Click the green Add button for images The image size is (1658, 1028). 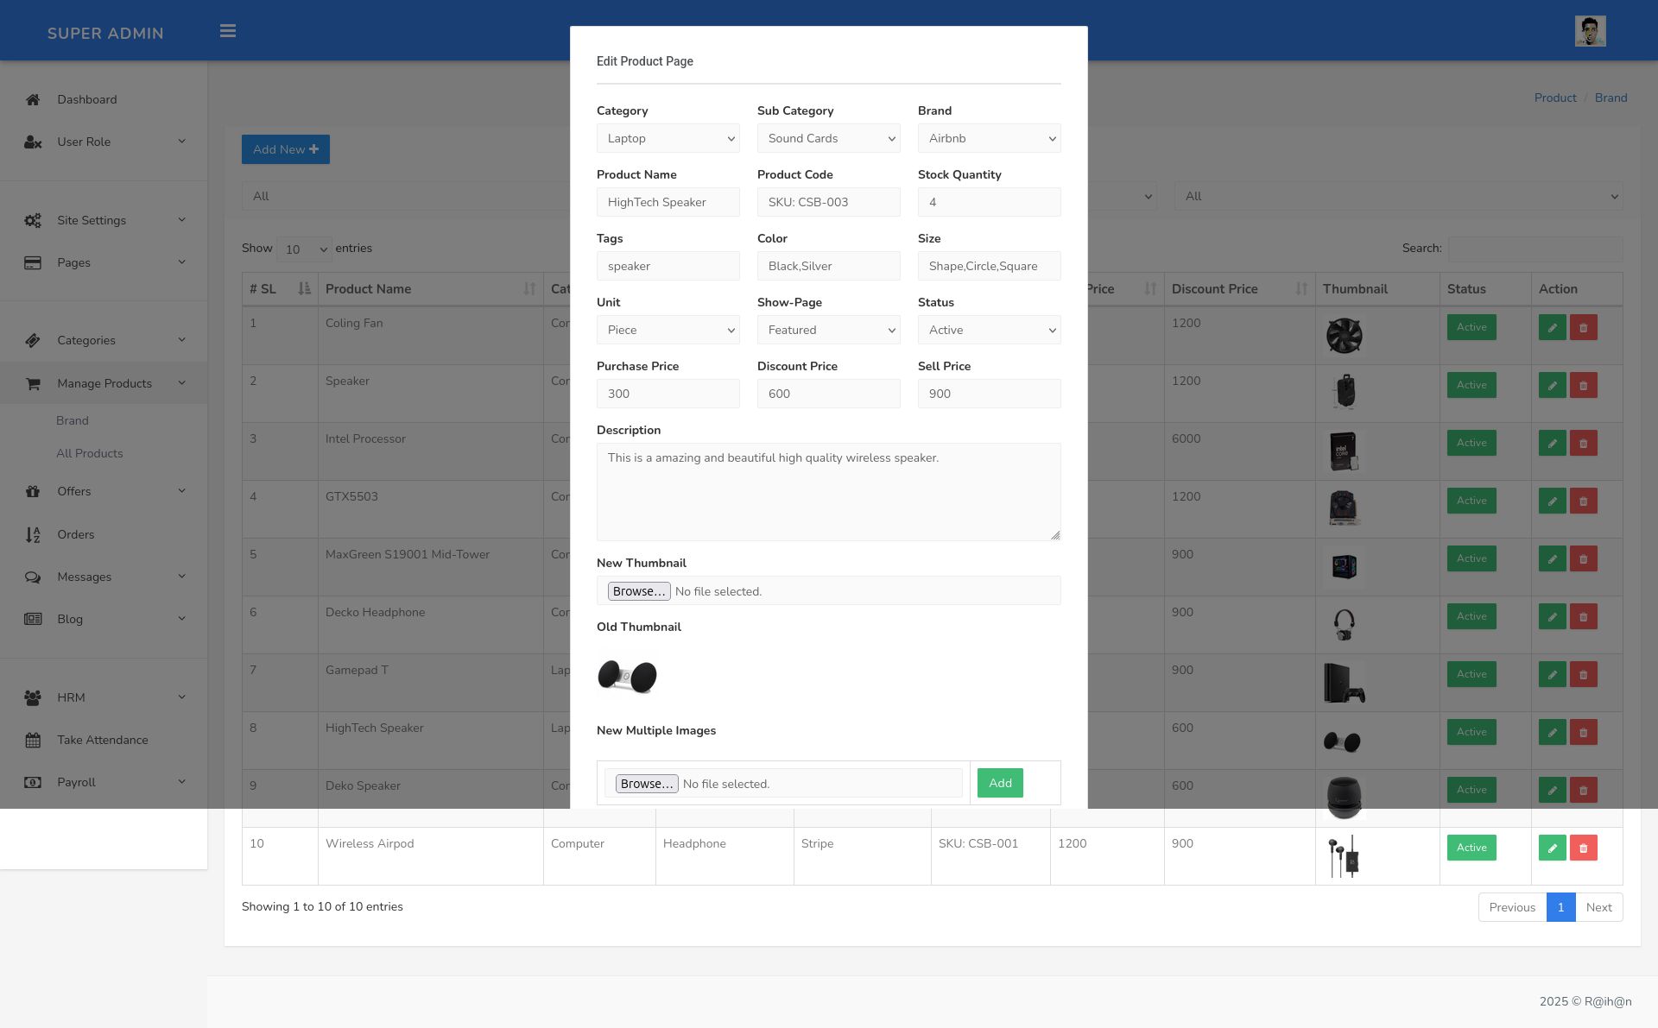tap(1000, 784)
